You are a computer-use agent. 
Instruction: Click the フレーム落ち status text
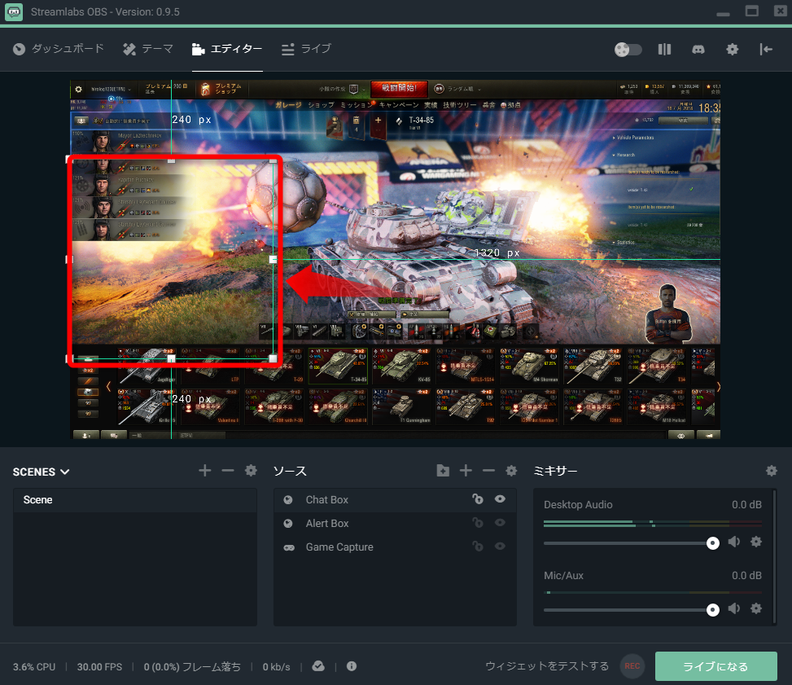(x=212, y=667)
